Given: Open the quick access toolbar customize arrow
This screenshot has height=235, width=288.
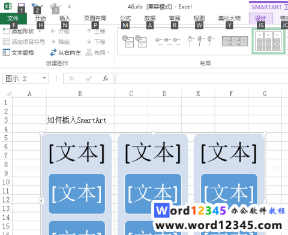Looking at the screenshot, I should (70, 7).
